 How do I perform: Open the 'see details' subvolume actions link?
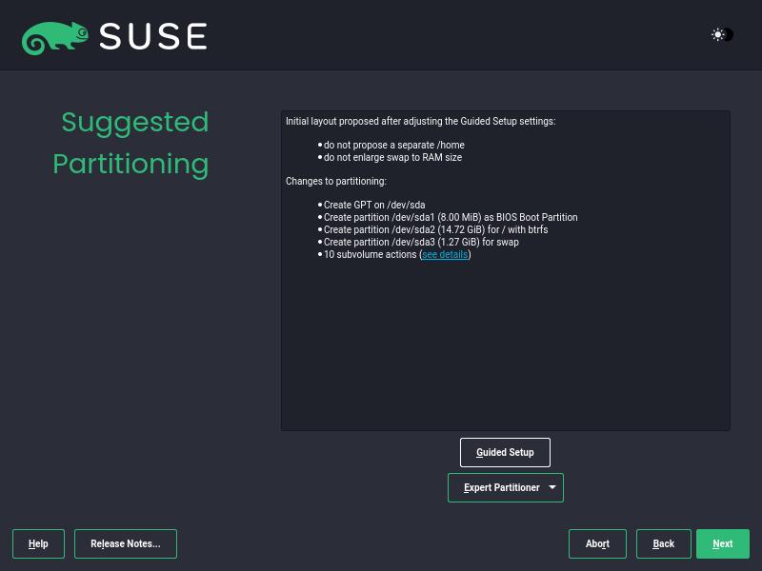445,254
